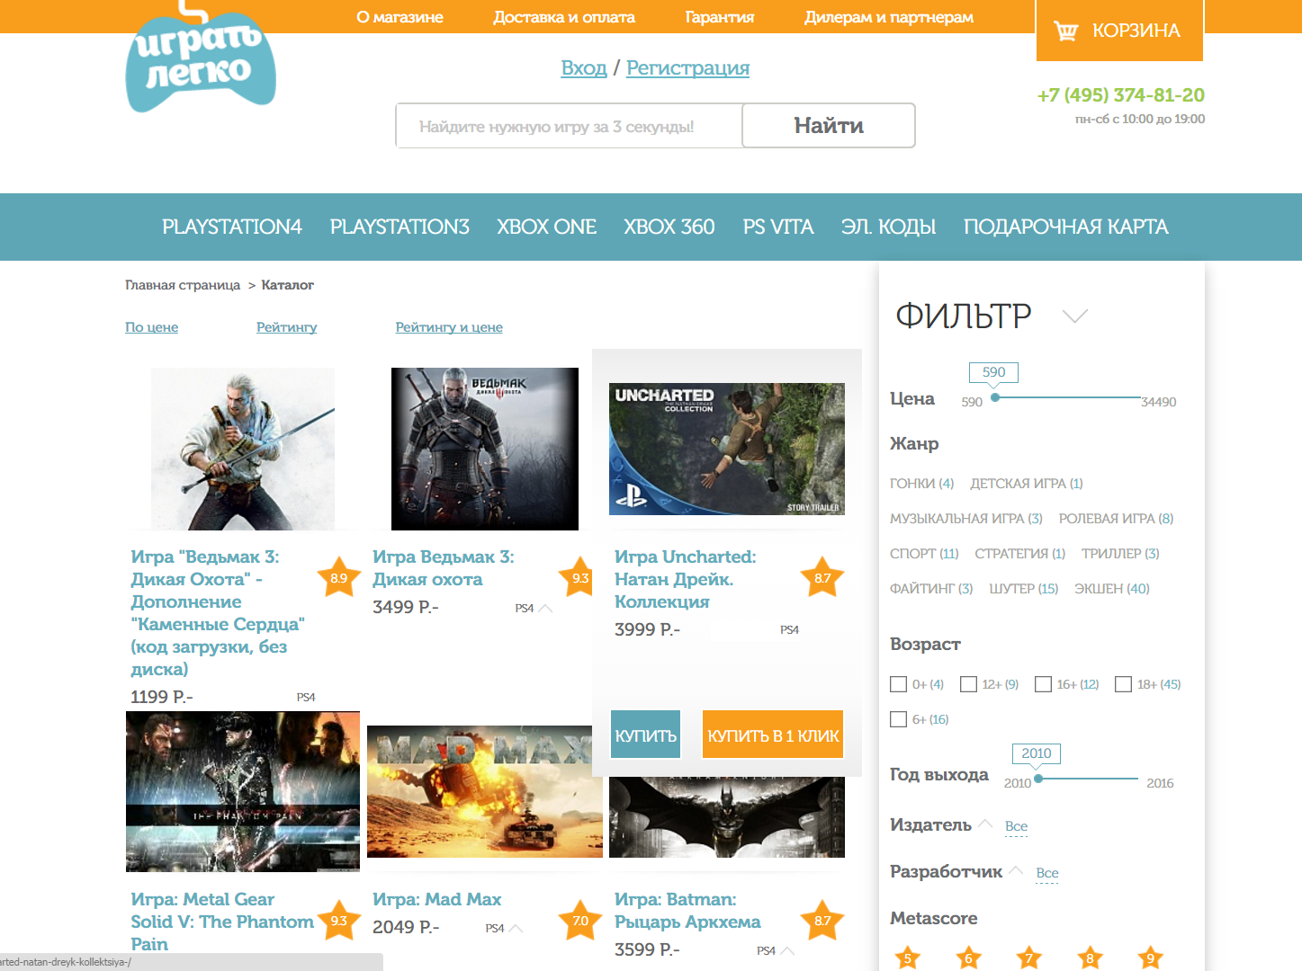
Task: Open Uncharted collection thumbnail
Action: (x=727, y=450)
